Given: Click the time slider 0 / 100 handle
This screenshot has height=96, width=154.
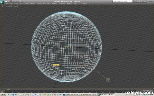Looking at the screenshot, I should click(x=8, y=89).
